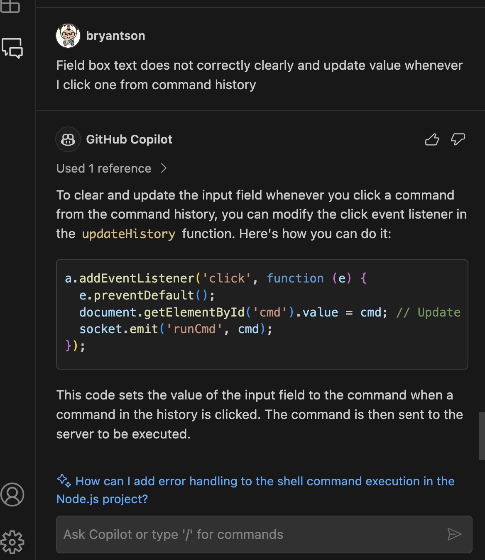Screen dimensions: 485x560
Task: Click the document.getElementById code line
Action: tap(270, 312)
